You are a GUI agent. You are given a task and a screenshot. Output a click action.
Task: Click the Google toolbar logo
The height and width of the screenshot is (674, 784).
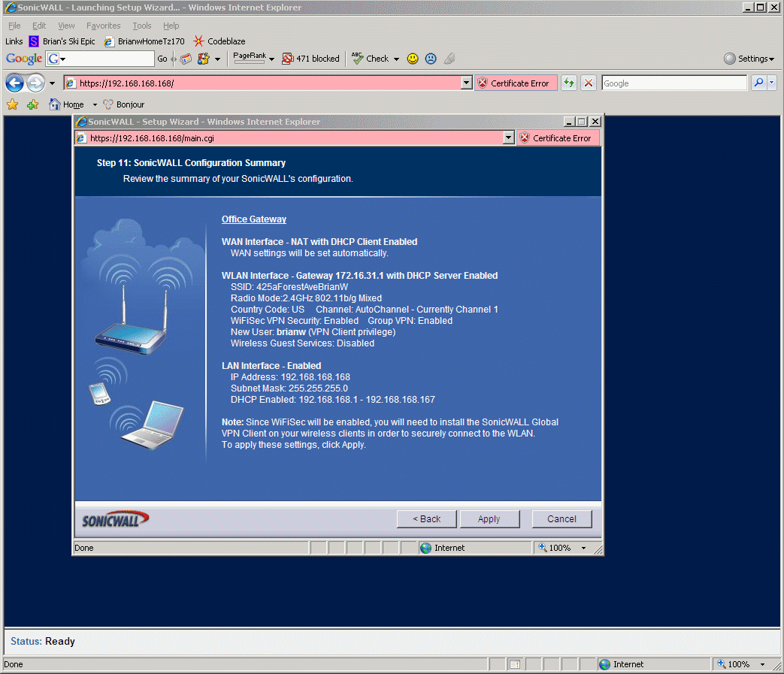click(24, 59)
